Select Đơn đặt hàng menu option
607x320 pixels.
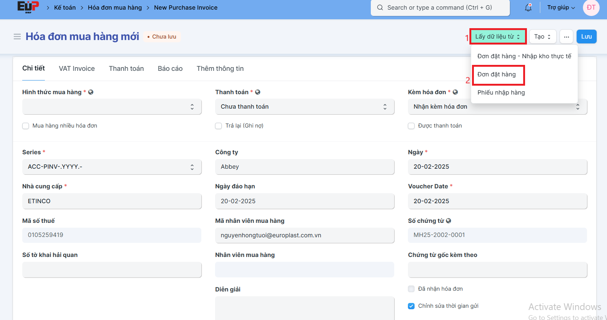point(497,75)
